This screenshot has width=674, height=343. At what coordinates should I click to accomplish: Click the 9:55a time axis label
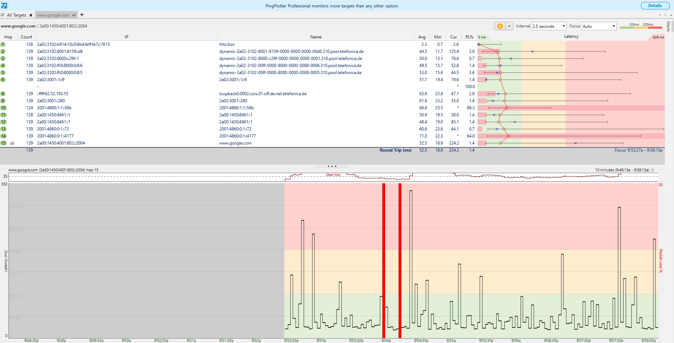[451, 341]
